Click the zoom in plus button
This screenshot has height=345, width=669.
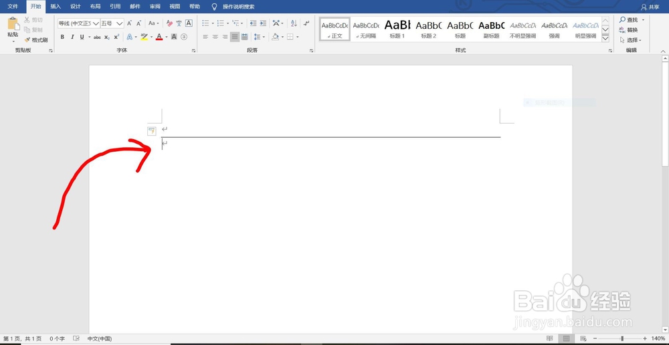(645, 338)
